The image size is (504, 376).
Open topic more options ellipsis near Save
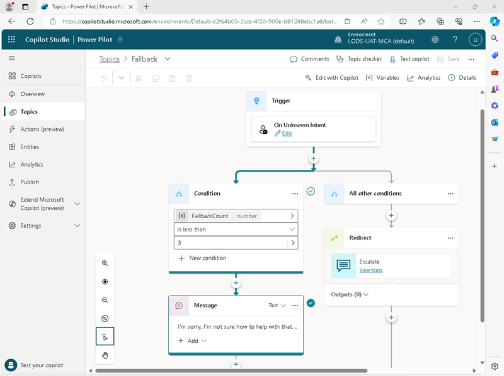point(471,59)
